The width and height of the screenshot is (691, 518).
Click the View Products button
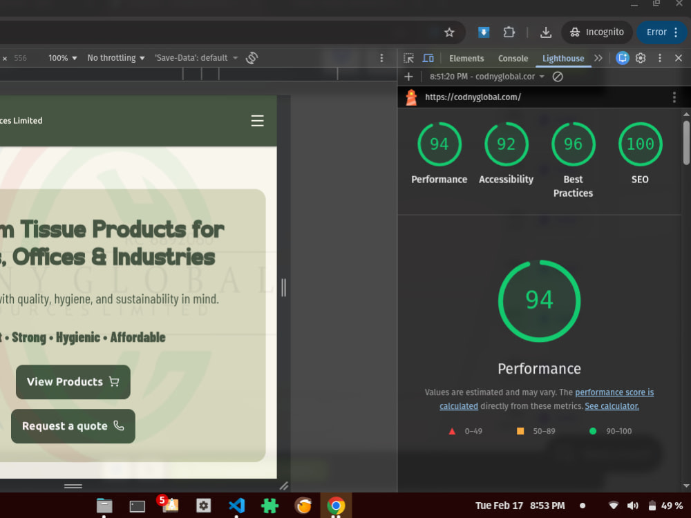[x=73, y=382]
